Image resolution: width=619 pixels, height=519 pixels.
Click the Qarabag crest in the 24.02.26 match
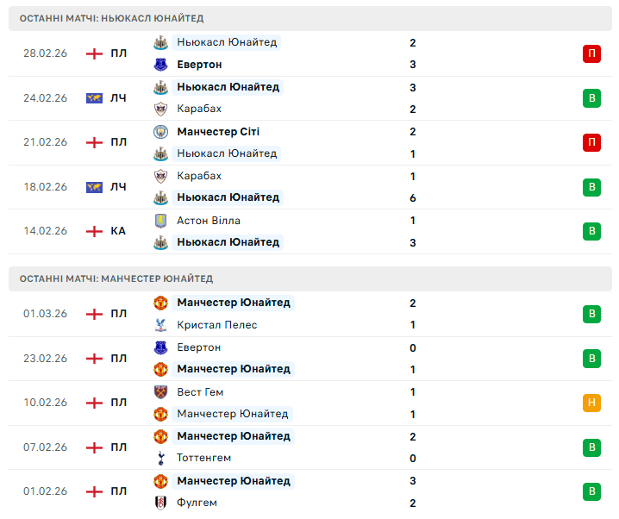point(160,109)
